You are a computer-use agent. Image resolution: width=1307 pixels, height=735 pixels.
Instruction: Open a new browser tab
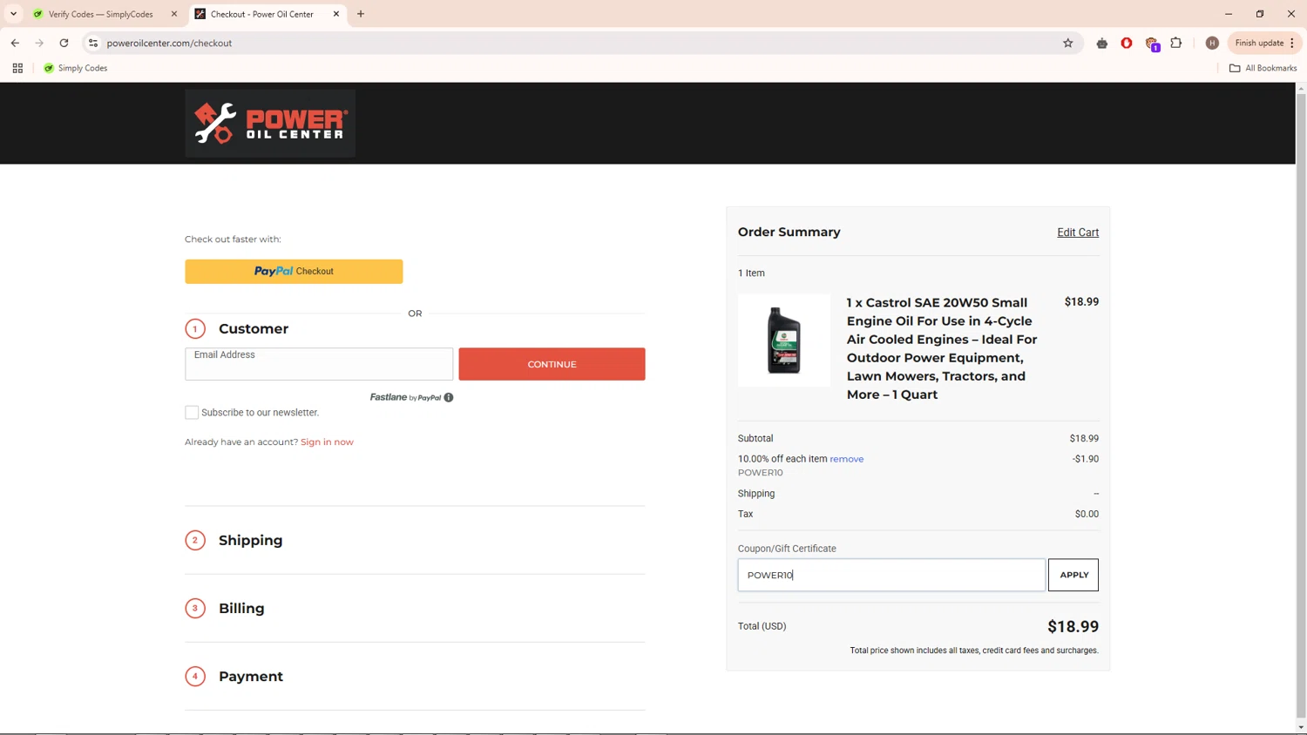(x=361, y=14)
